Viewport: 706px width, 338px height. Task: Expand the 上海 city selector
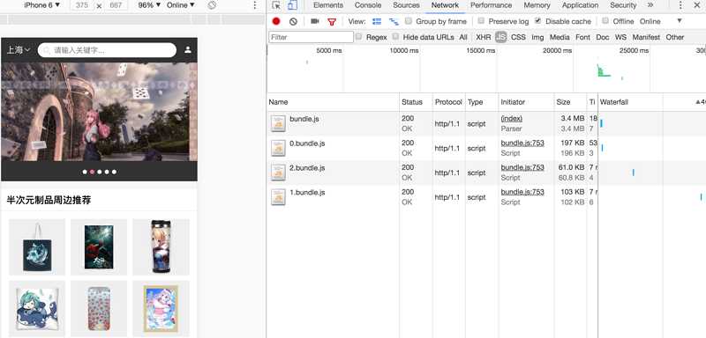19,50
